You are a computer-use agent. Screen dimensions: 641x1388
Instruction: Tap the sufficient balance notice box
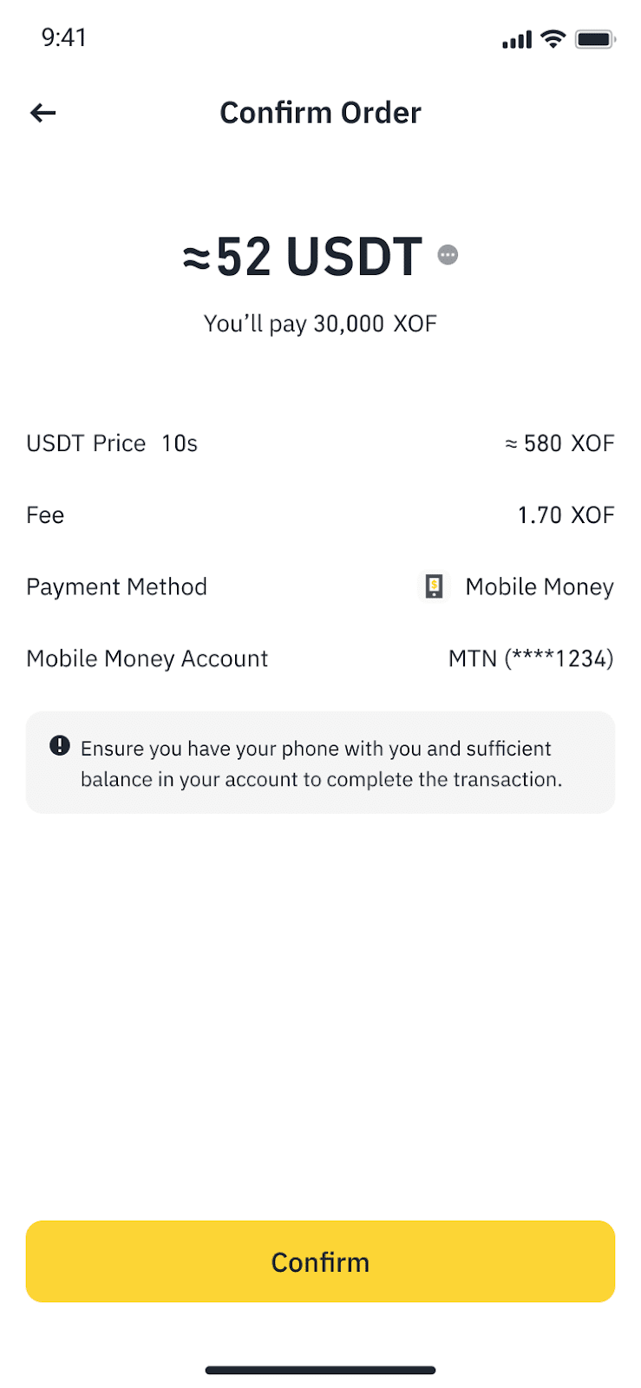(320, 763)
